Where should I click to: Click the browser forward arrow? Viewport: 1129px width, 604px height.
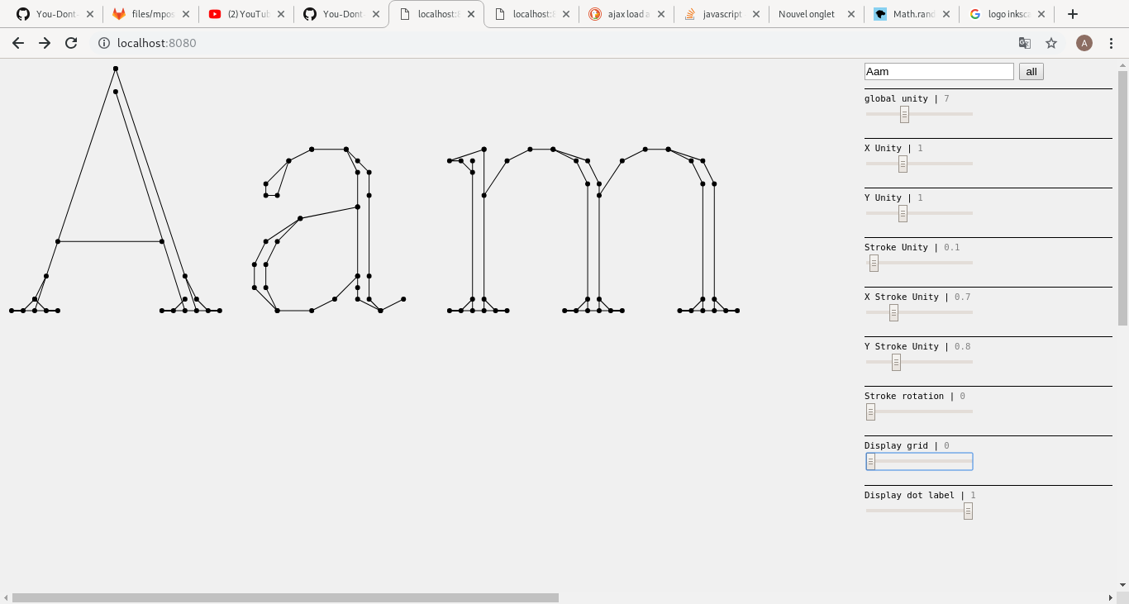pyautogui.click(x=45, y=43)
